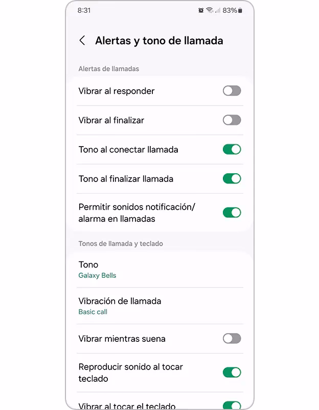Enable Vibrar al responder
This screenshot has height=410, width=319.
(231, 91)
